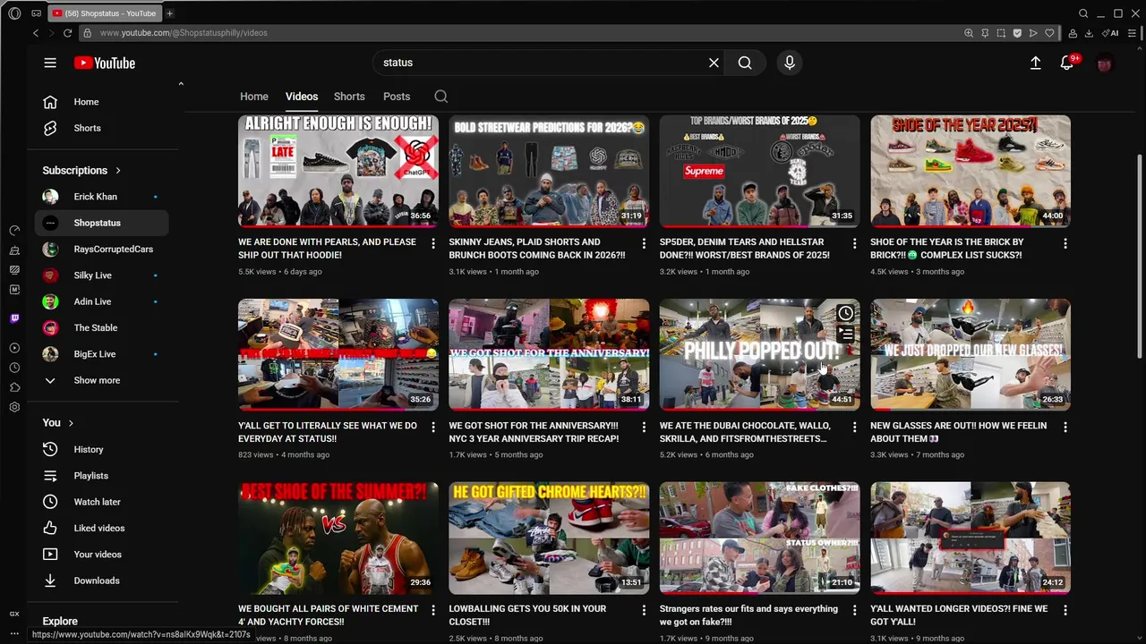1146x644 pixels.
Task: Clear the search box with the X
Action: pyautogui.click(x=714, y=63)
